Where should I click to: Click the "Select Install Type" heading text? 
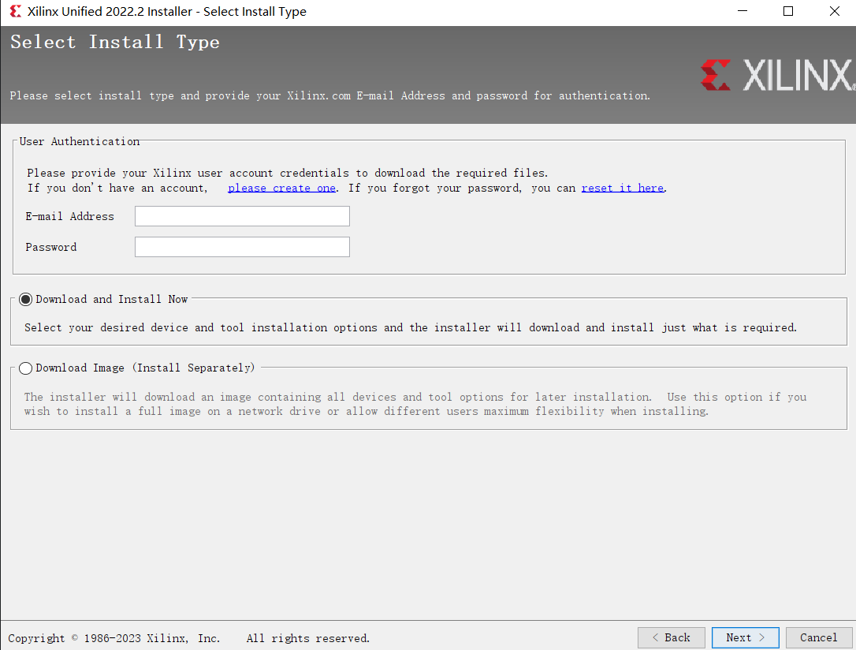(114, 42)
